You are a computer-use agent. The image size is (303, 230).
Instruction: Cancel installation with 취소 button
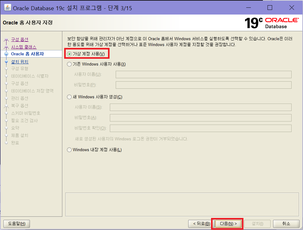pos(286,224)
